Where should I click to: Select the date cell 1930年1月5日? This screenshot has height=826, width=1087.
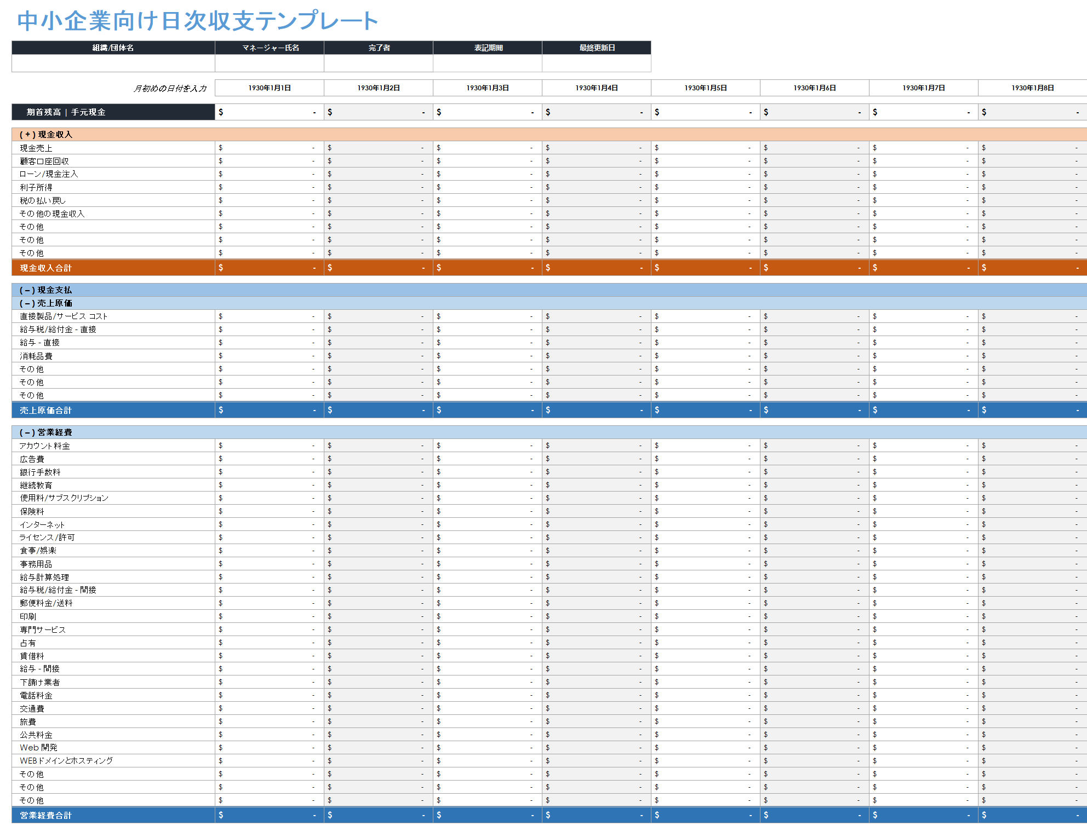(x=706, y=88)
